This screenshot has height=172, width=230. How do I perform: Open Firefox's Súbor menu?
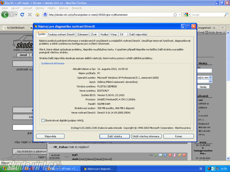coord(5,8)
